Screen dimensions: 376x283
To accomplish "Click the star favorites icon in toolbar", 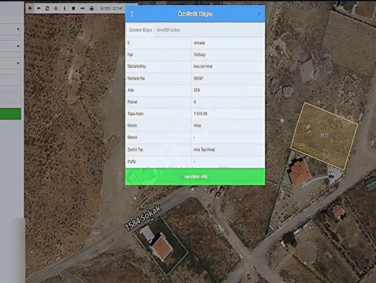I will click(73, 8).
